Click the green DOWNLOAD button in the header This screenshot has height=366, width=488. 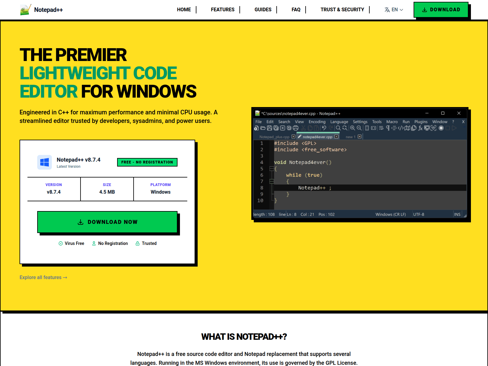(x=441, y=10)
